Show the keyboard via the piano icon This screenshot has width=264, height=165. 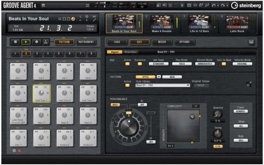(252, 42)
